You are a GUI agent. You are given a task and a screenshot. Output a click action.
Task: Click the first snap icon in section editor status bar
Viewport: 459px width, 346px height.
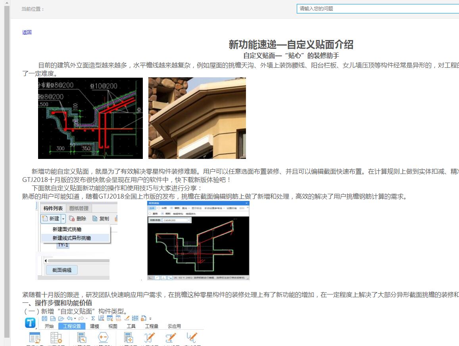click(x=150, y=277)
